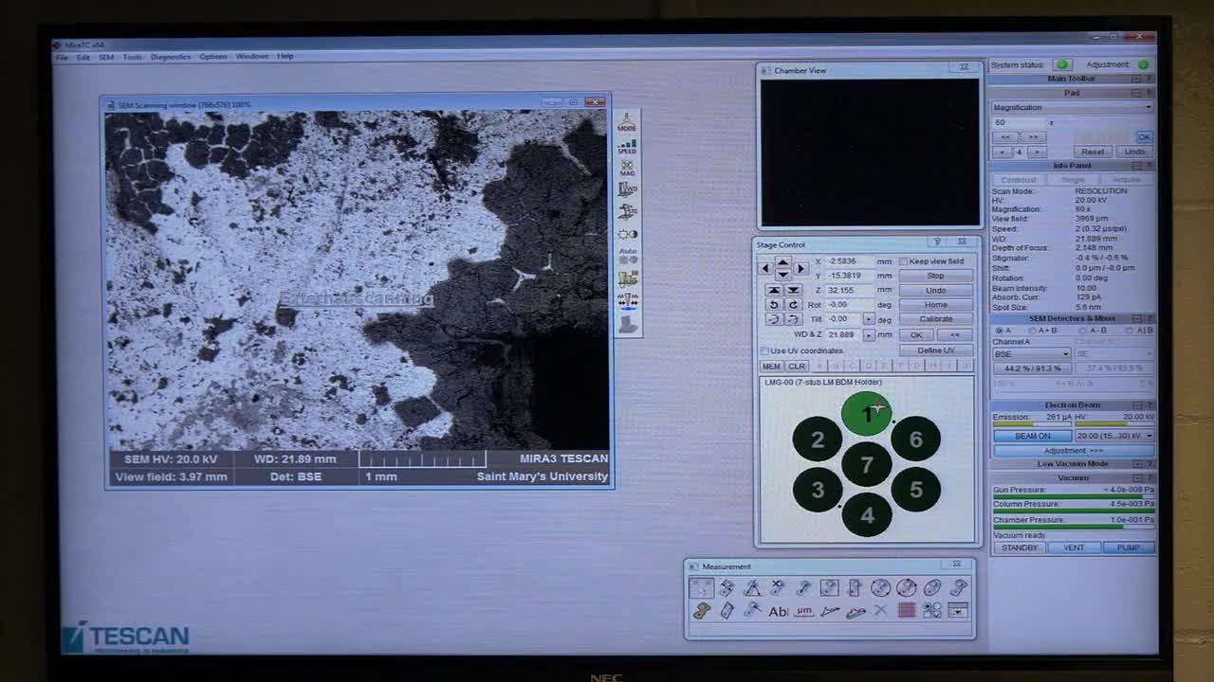1214x682 pixels.
Task: Click the BEAM ON button
Action: 1032,436
